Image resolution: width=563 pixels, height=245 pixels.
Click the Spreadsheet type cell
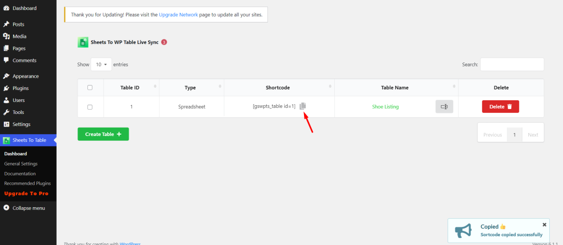coord(192,107)
